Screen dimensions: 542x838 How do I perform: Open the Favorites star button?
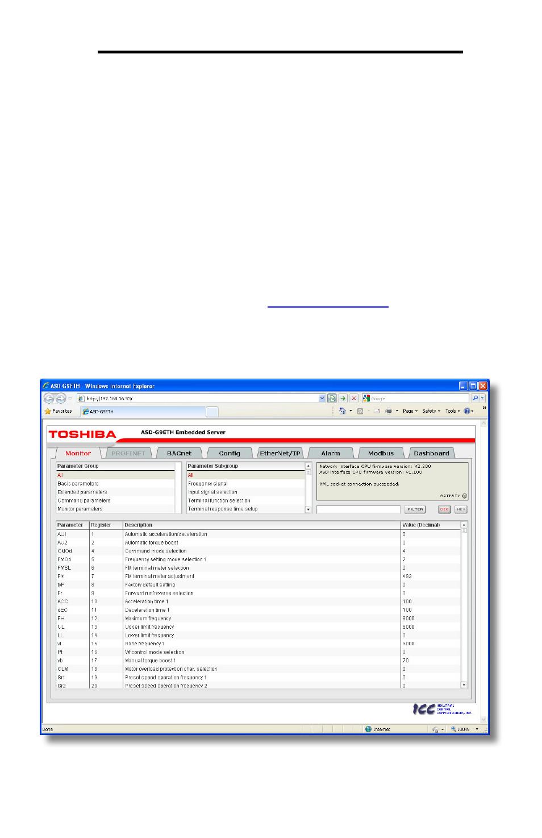tap(58, 411)
